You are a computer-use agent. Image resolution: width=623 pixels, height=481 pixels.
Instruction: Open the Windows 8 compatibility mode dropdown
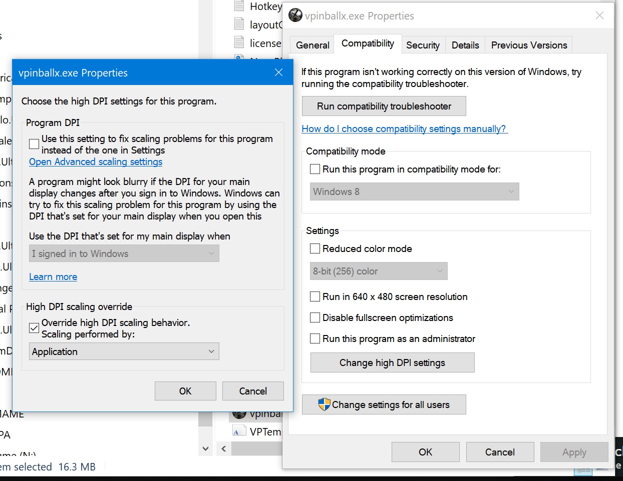coord(414,191)
